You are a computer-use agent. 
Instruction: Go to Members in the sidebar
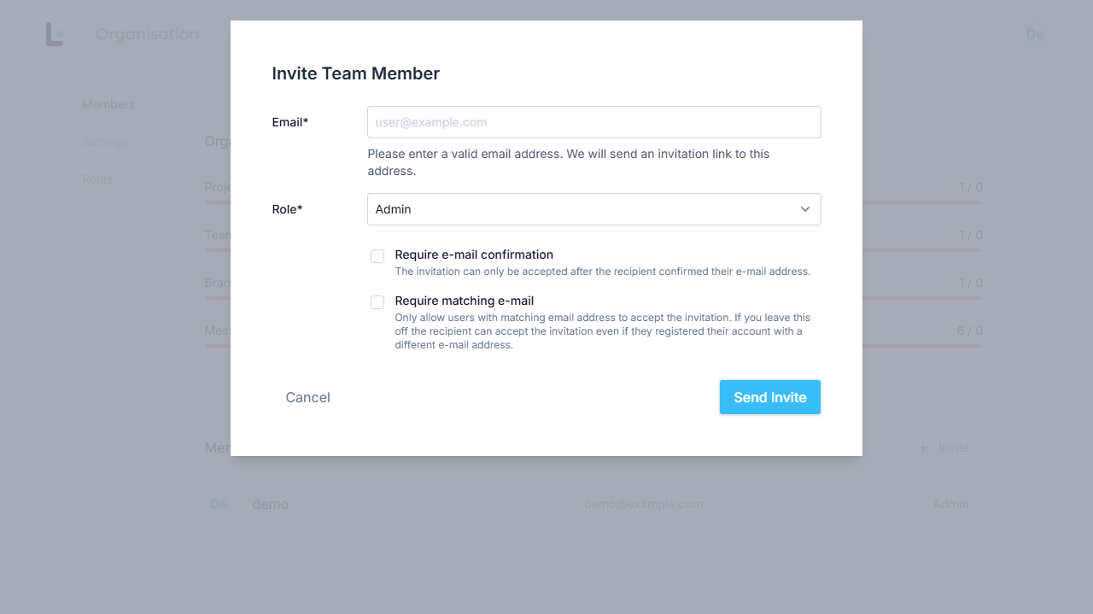(108, 104)
